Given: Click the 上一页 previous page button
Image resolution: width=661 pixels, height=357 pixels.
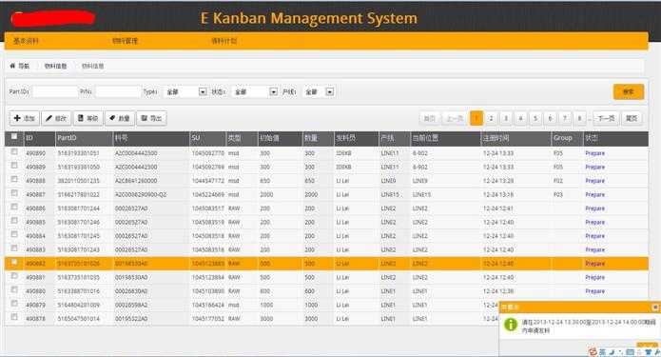Looking at the screenshot, I should point(455,118).
